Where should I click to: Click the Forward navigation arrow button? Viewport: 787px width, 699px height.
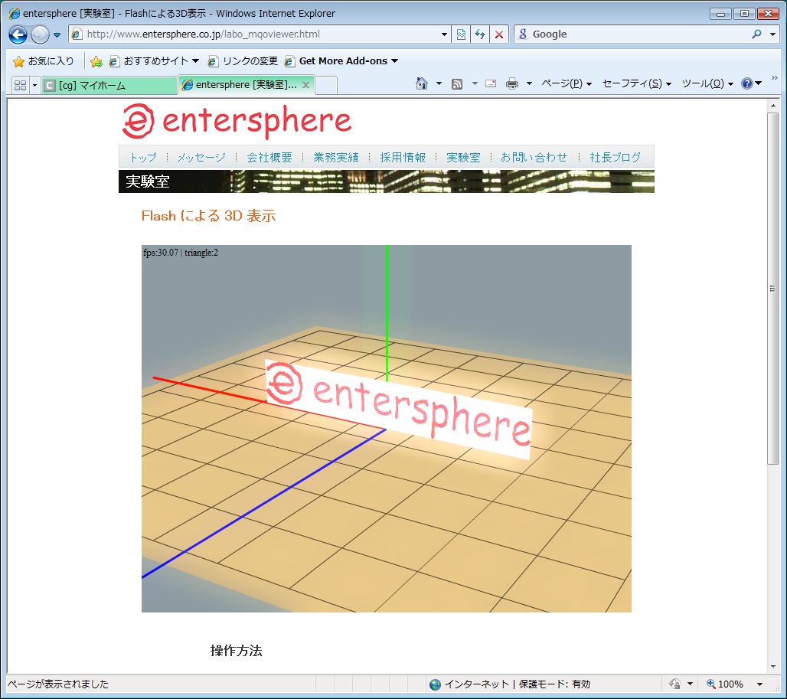tap(40, 34)
